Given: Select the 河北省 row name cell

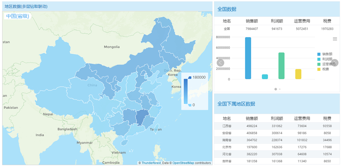Looking at the screenshot, I should pos(227,154).
